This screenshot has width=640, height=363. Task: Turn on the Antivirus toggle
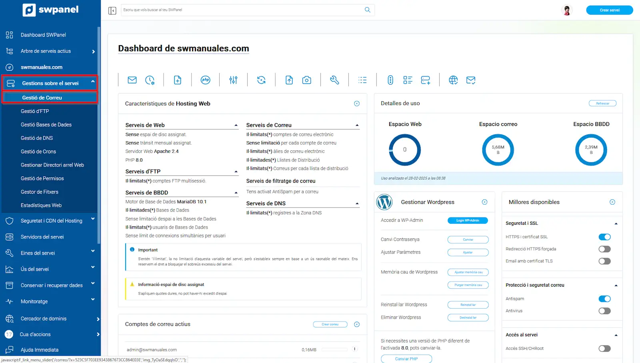pos(604,311)
